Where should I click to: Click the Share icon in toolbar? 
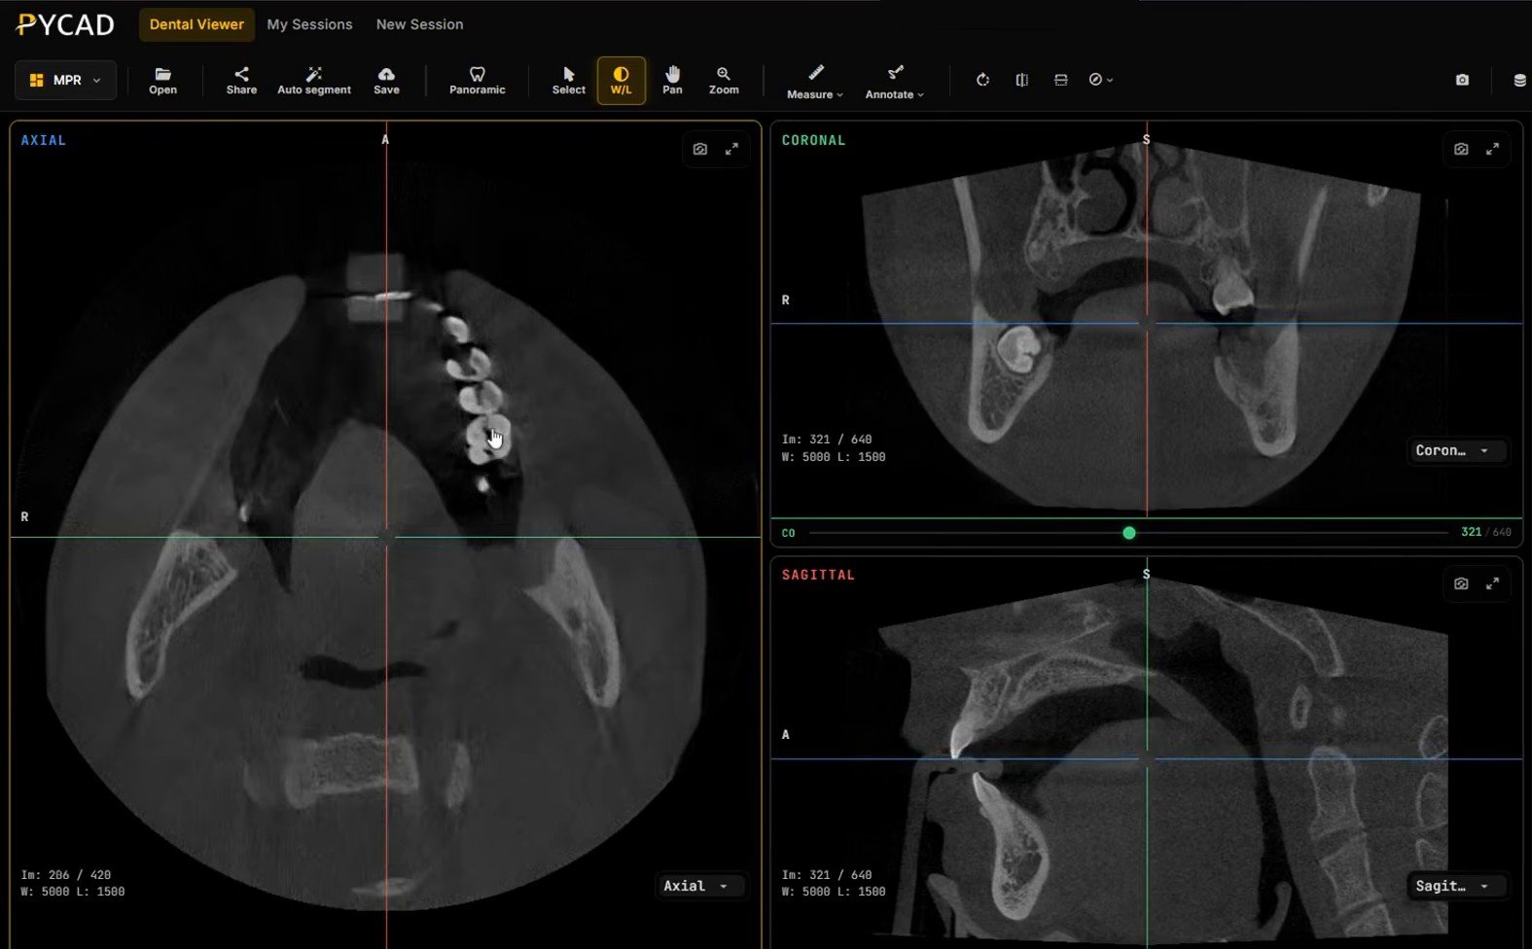tap(241, 81)
